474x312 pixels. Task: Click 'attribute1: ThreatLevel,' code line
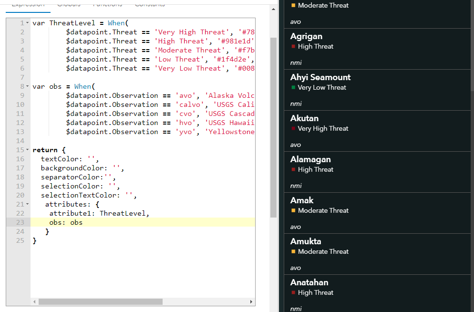pos(99,213)
